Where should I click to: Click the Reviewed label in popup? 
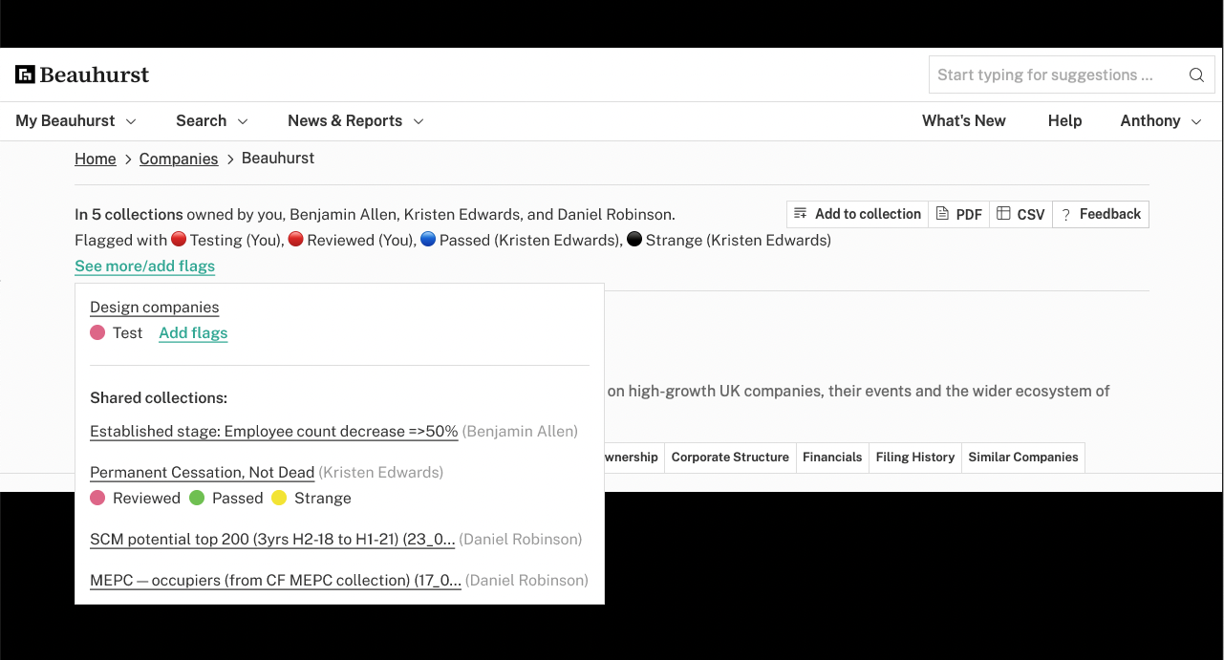tap(146, 499)
